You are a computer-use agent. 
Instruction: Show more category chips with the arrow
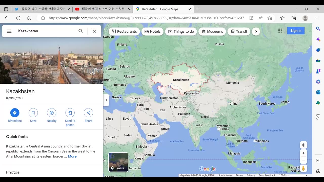(256, 32)
